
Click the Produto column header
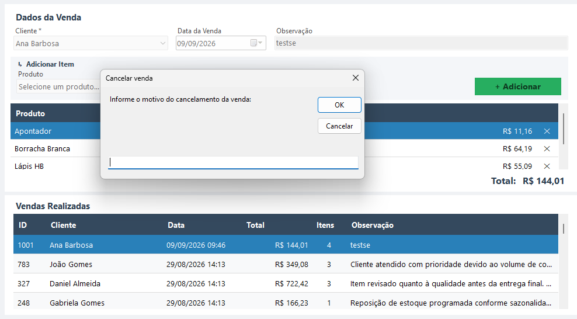tap(30, 113)
